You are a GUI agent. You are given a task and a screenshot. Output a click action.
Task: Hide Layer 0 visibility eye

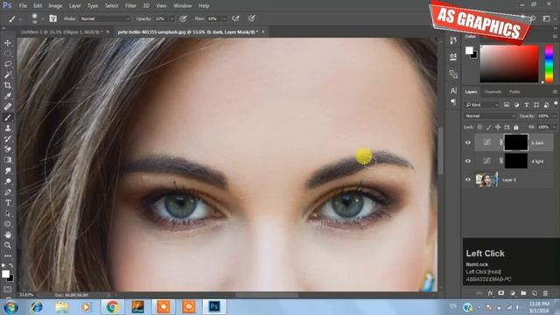tap(468, 179)
